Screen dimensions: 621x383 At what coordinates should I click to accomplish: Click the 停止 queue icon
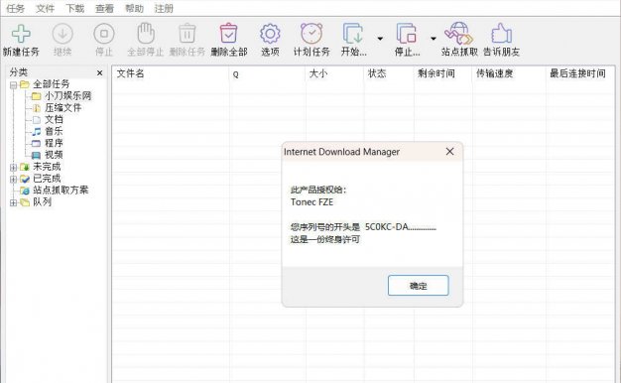(407, 34)
